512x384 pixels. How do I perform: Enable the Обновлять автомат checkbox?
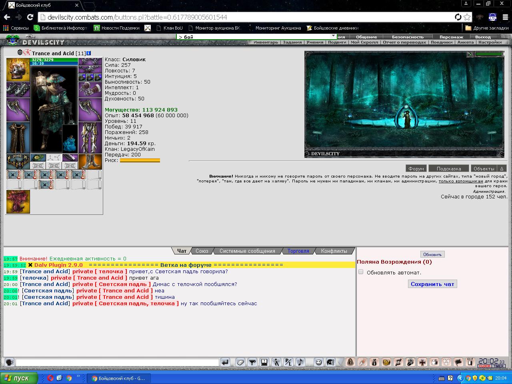click(x=361, y=272)
